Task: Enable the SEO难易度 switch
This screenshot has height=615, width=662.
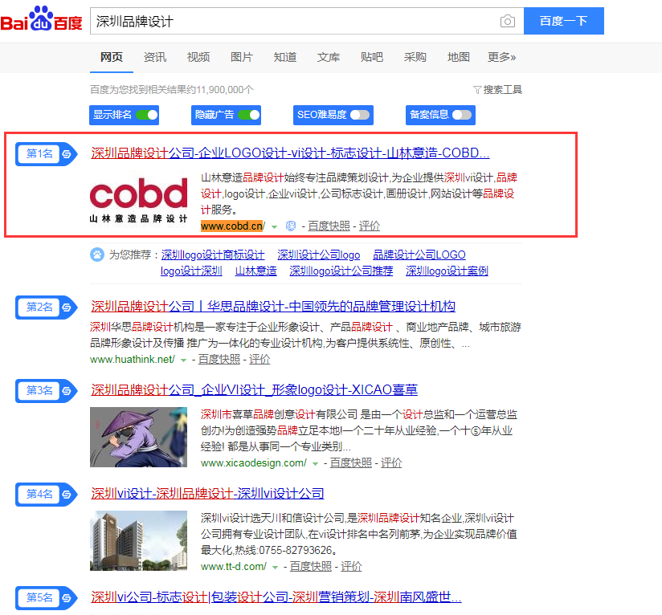Action: tap(360, 115)
